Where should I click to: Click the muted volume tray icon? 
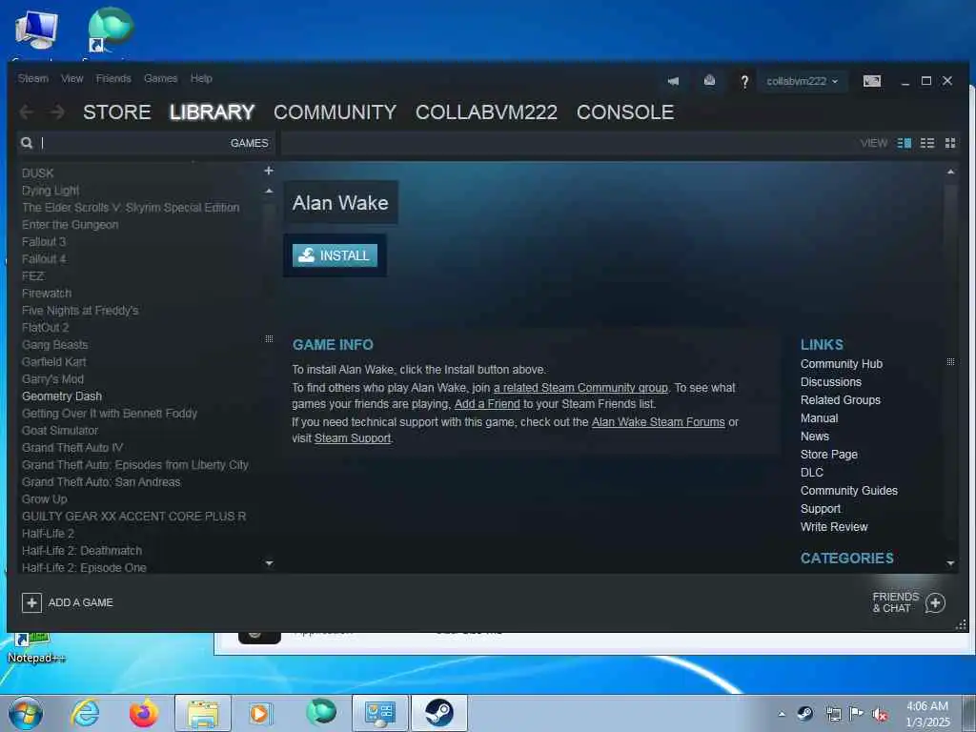pyautogui.click(x=880, y=714)
